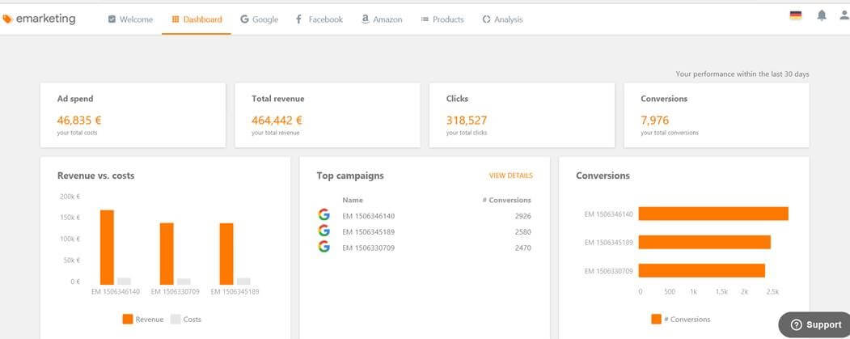Select campaign name EM 1506345189 in table

[369, 232]
